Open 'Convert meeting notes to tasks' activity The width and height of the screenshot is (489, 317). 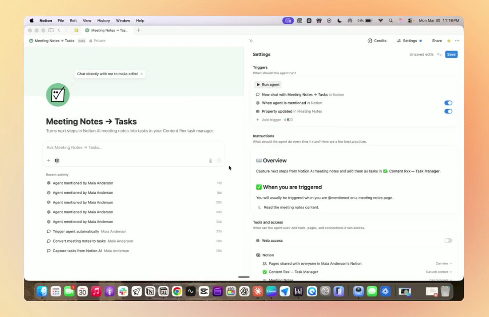click(x=134, y=241)
